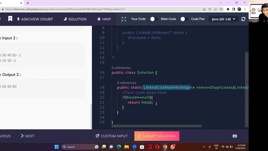This screenshot has width=268, height=151.
Task: Open Ask/View Doubt
Action: 35,19
